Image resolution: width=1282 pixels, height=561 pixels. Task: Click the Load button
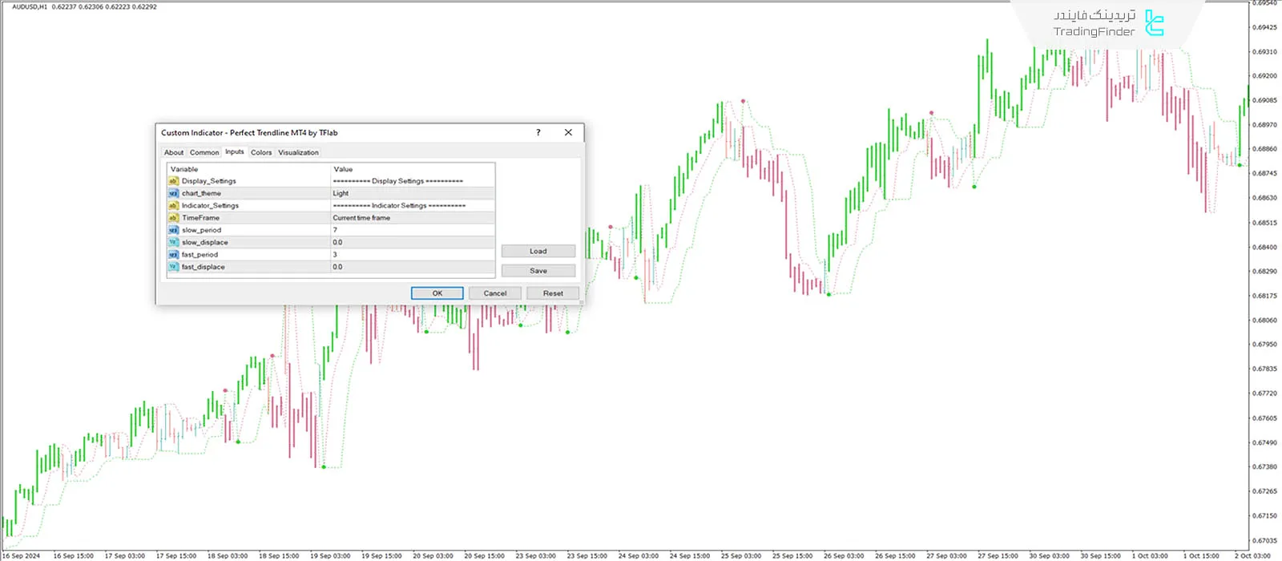(538, 252)
